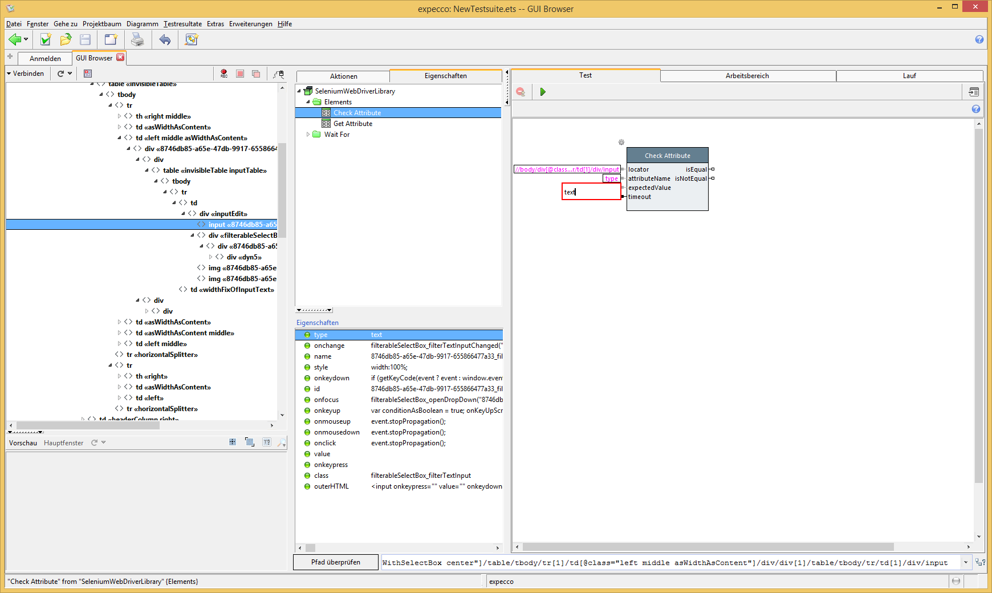Open the path combo box dropdown arrow
Viewport: 992px width, 593px height.
tap(965, 563)
